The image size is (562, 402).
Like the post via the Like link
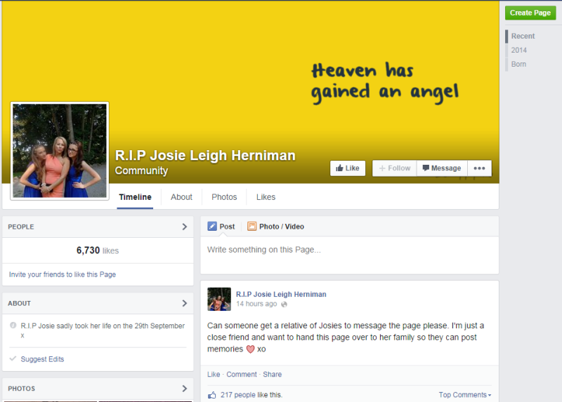[214, 375]
